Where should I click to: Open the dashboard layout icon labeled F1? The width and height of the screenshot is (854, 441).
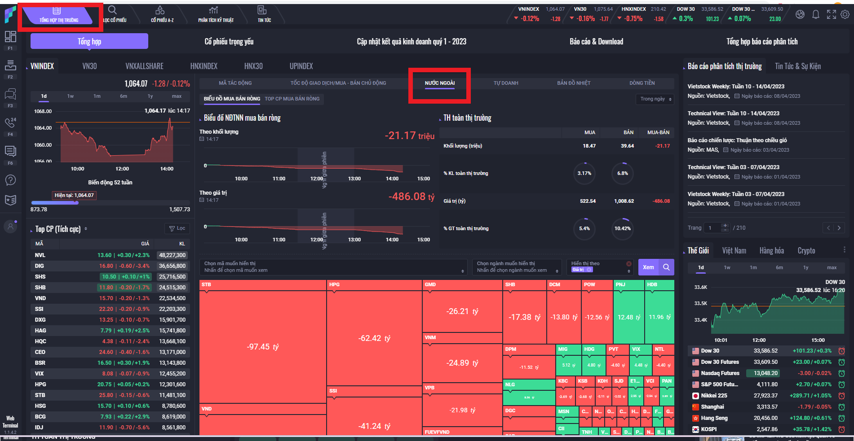pyautogui.click(x=10, y=37)
